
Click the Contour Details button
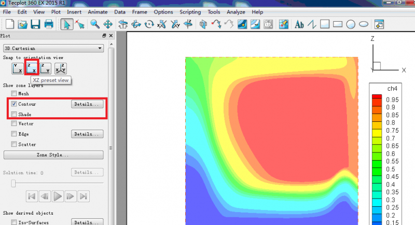tap(87, 104)
